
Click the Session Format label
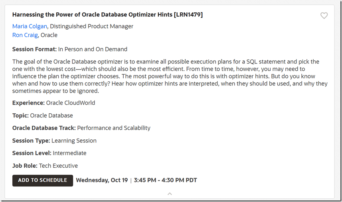[34, 50]
